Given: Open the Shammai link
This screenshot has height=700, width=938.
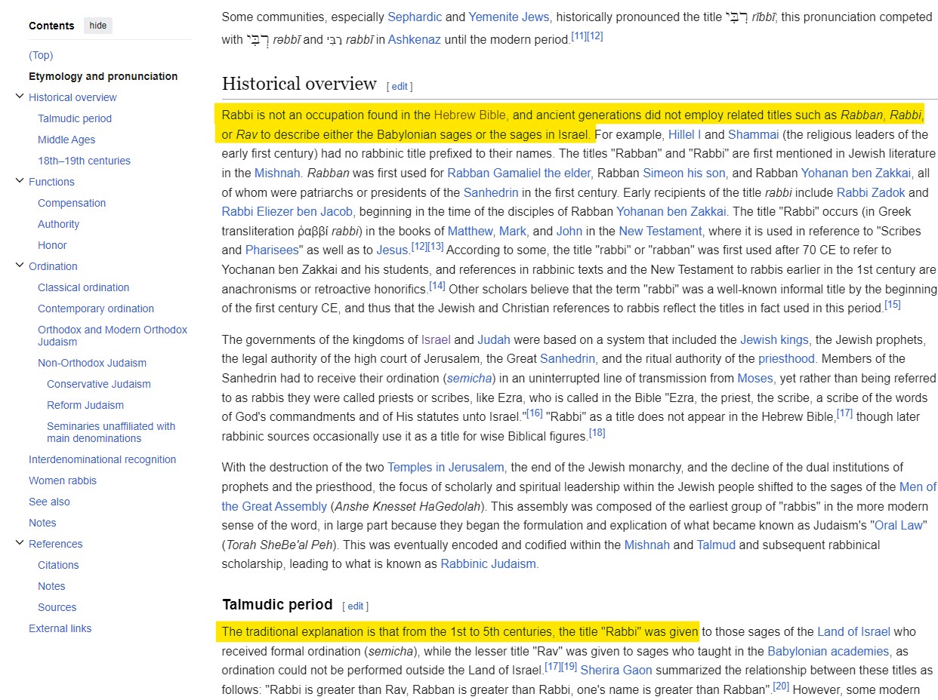Looking at the screenshot, I should pyautogui.click(x=753, y=135).
